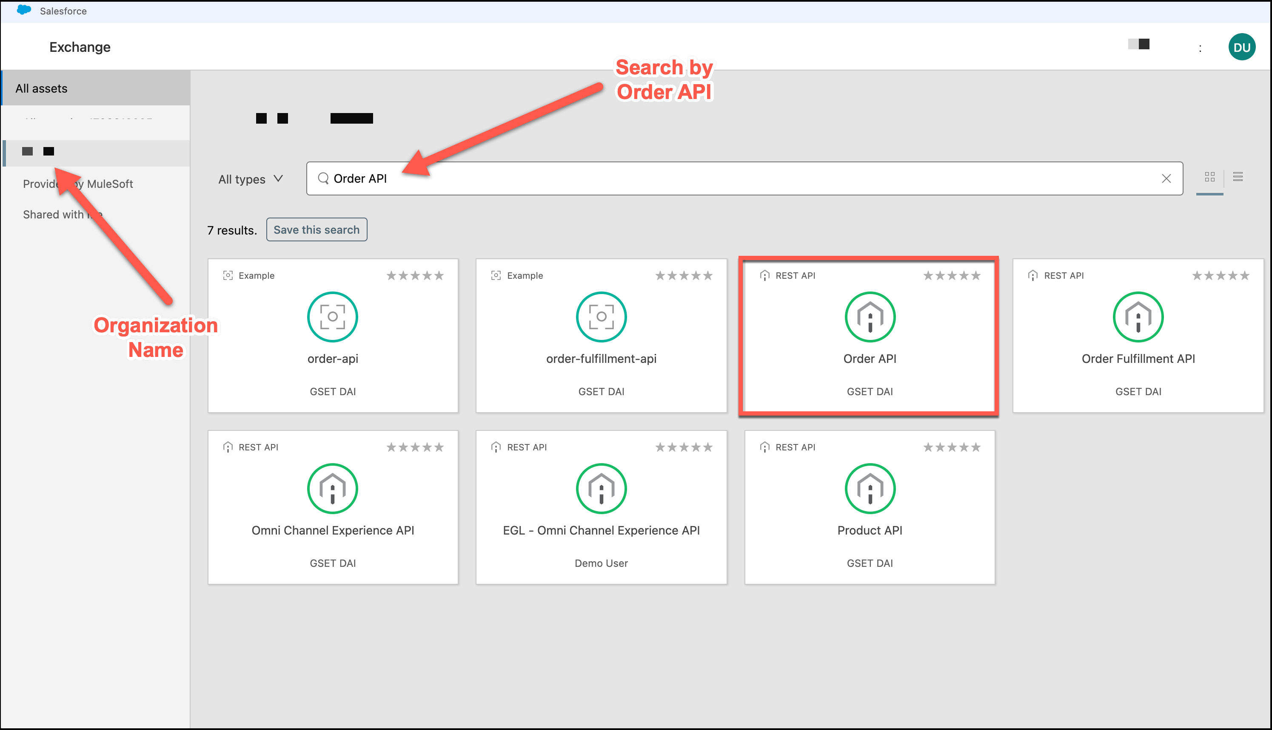
Task: Click the Product API asset title
Action: pos(870,530)
